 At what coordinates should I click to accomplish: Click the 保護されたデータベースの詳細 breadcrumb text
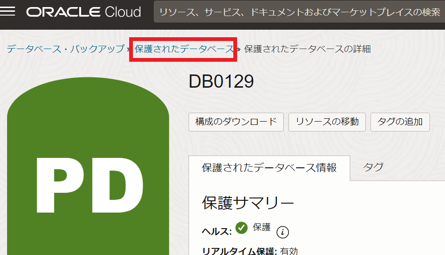pos(307,49)
